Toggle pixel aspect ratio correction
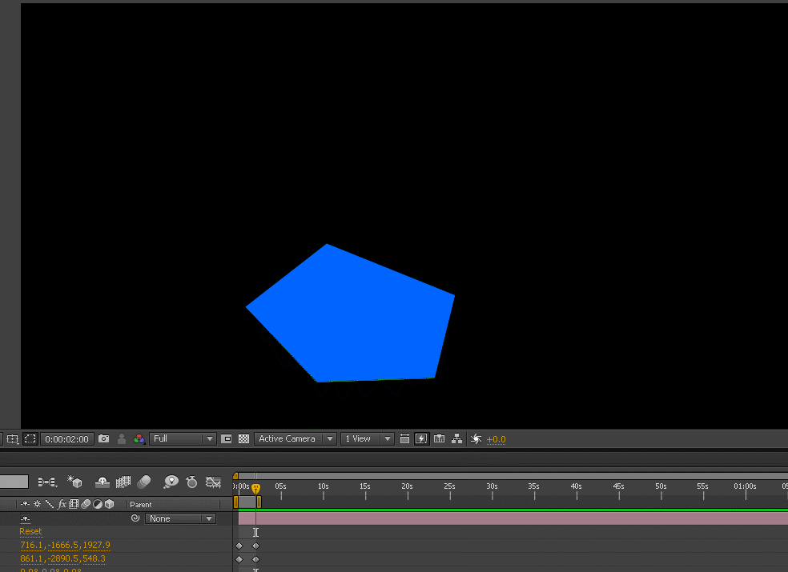The image size is (788, 572). [x=404, y=439]
